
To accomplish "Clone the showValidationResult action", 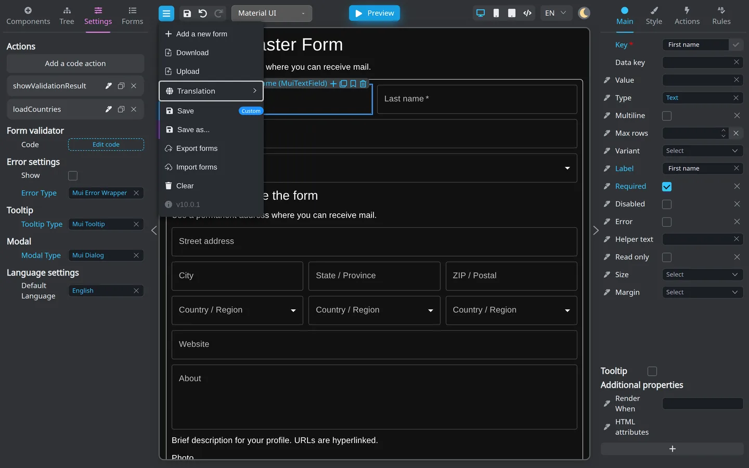I will (121, 86).
